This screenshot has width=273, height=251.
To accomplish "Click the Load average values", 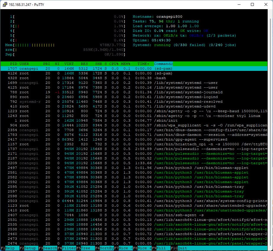I will click(x=182, y=26).
